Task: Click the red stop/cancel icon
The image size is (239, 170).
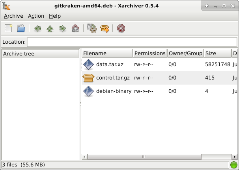Action: [x=121, y=28]
